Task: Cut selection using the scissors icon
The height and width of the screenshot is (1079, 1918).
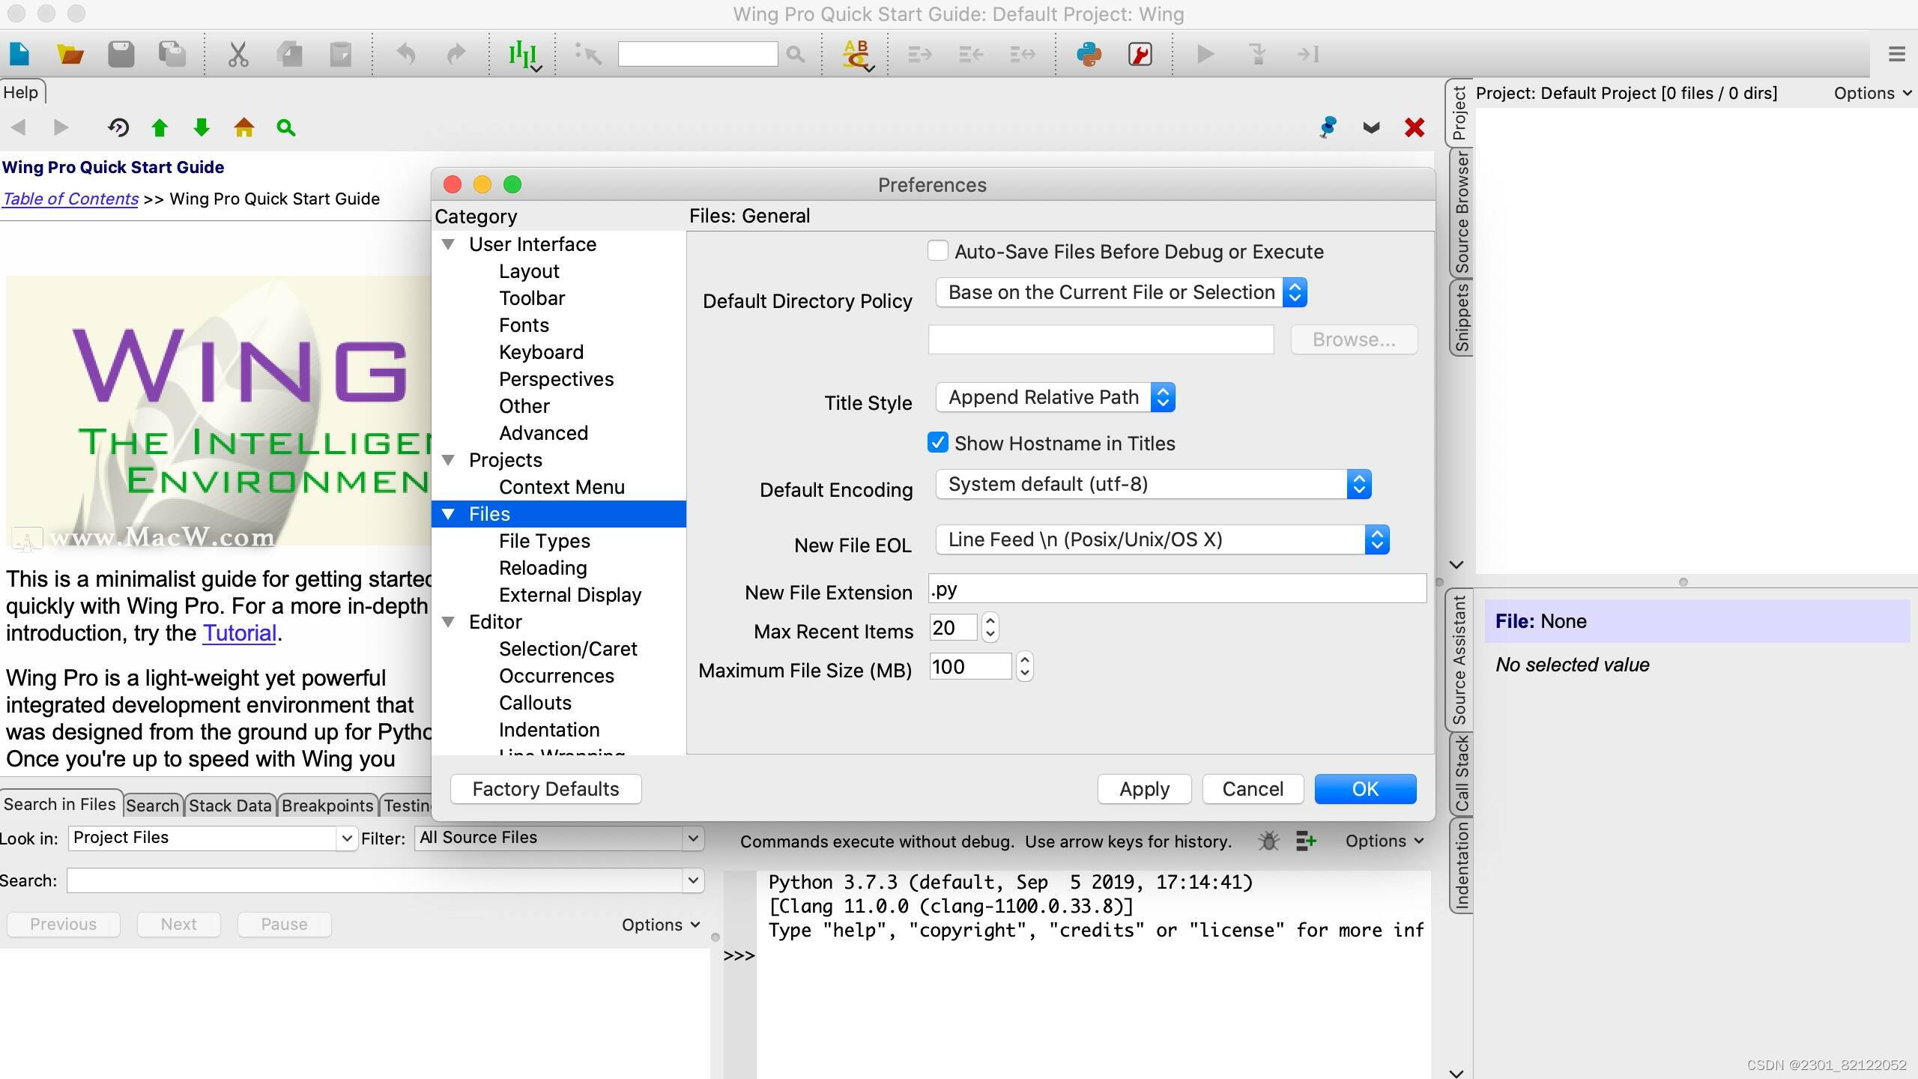Action: [x=238, y=54]
